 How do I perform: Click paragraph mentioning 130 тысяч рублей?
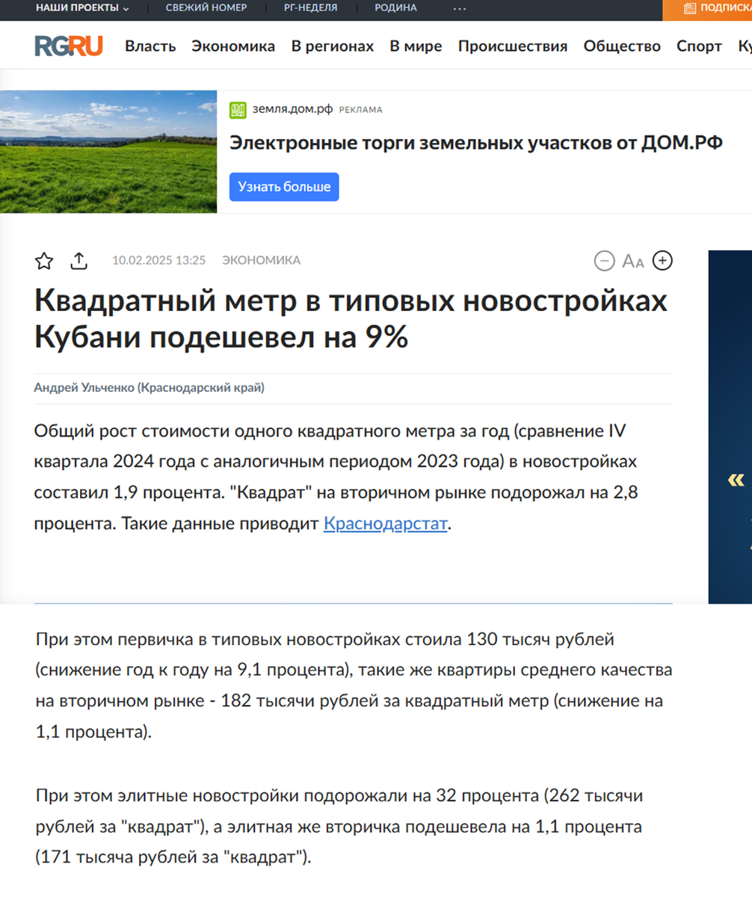click(x=354, y=685)
